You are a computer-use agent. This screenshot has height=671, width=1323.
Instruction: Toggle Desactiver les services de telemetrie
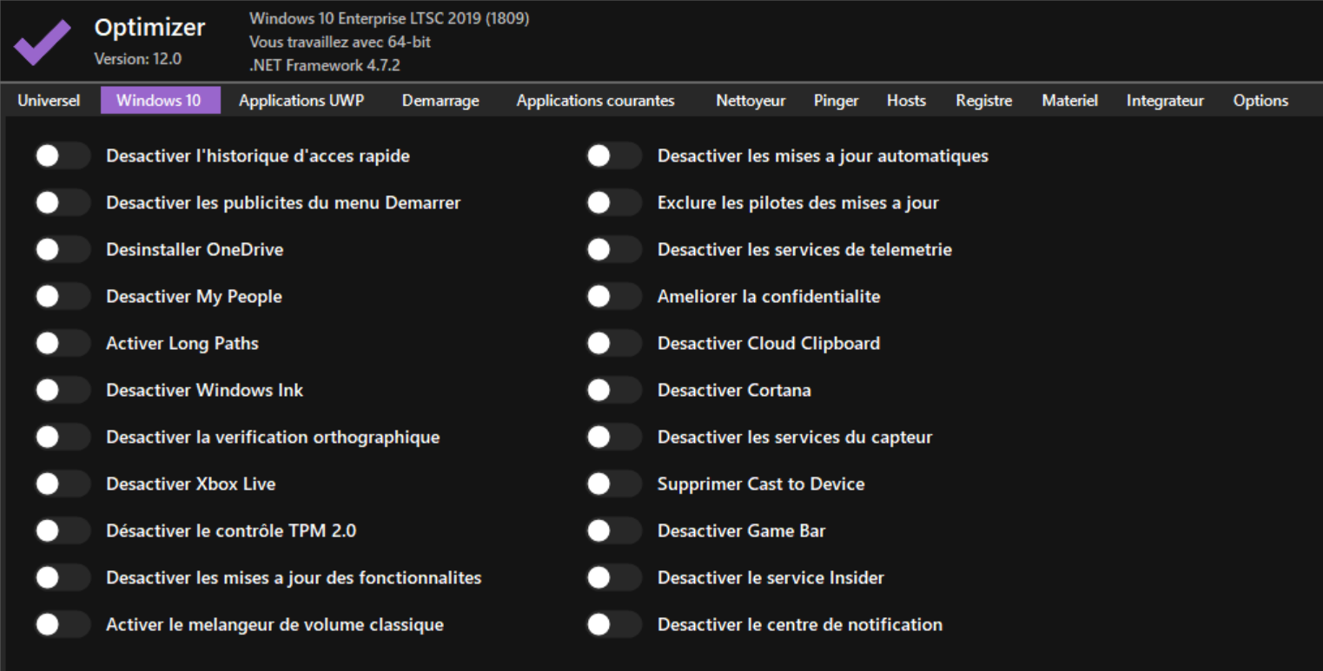(613, 250)
